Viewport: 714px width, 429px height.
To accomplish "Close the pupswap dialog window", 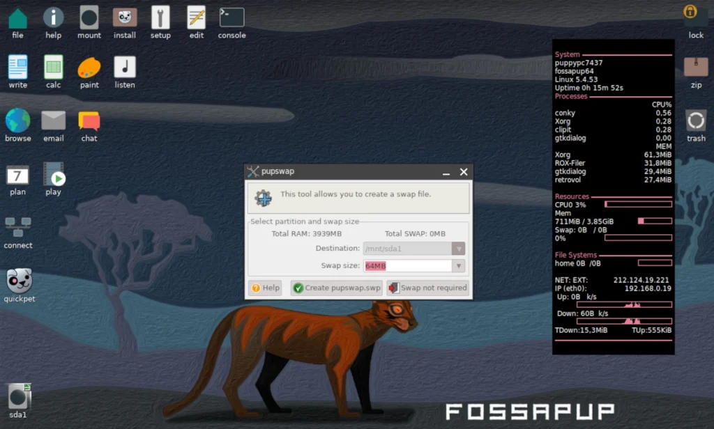I will click(x=464, y=172).
